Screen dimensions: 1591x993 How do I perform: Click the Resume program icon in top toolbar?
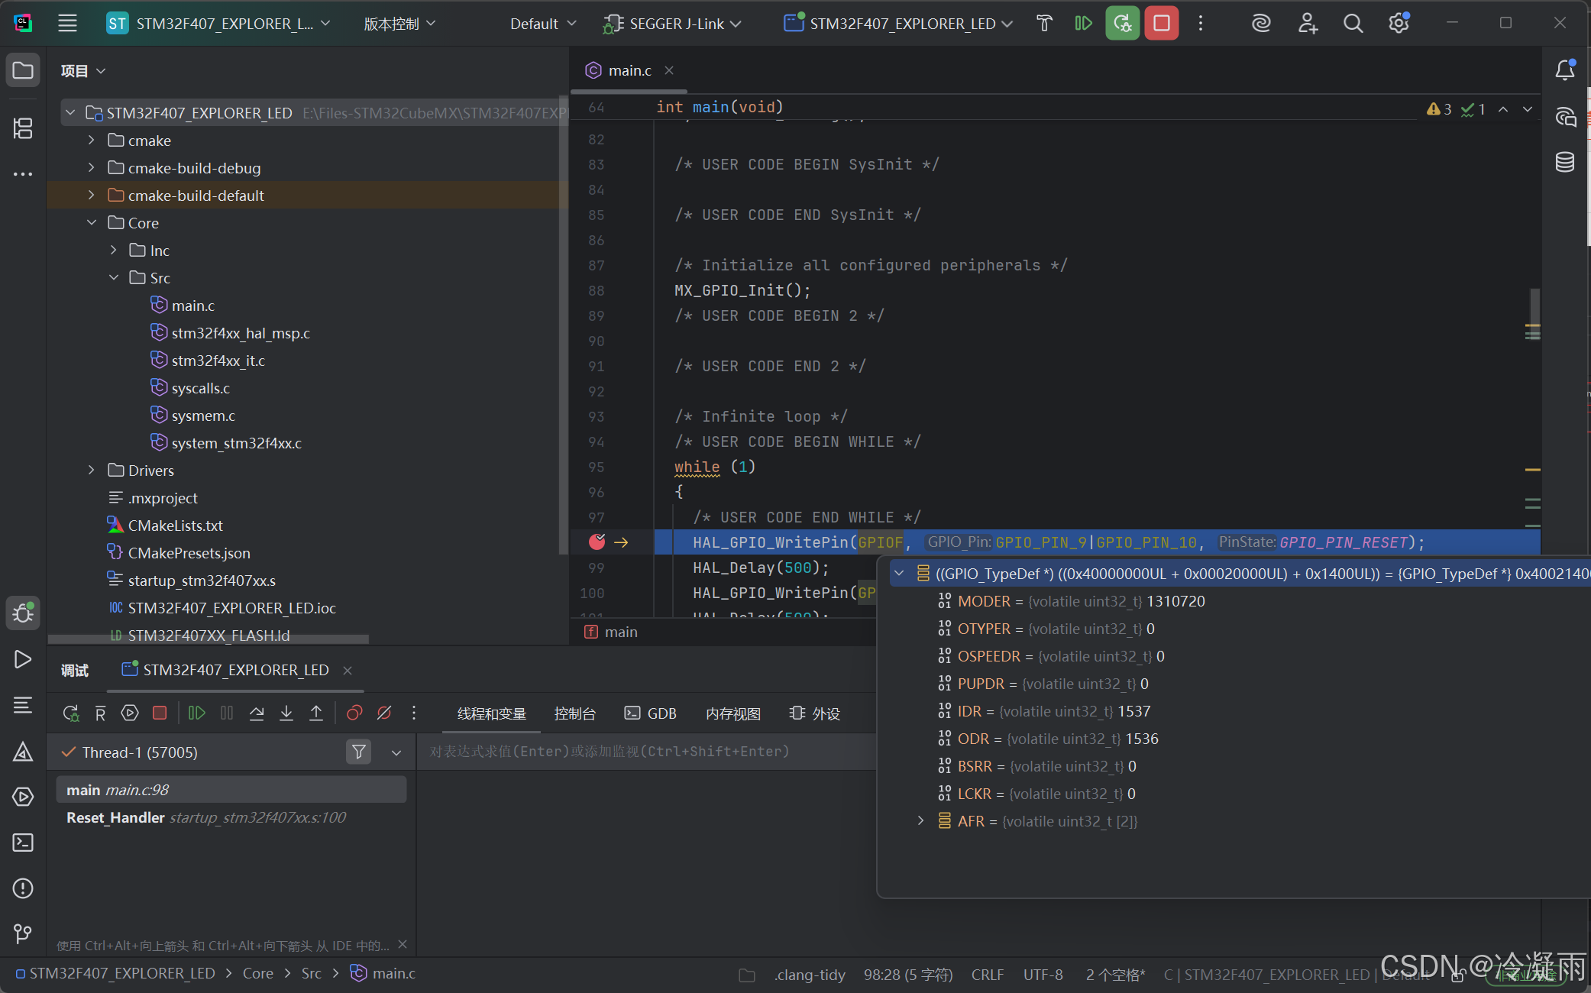pos(1083,24)
